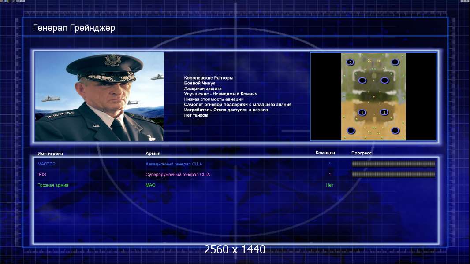Image resolution: width=470 pixels, height=264 pixels.
Task: Click the 'Команда' column header
Action: point(325,153)
